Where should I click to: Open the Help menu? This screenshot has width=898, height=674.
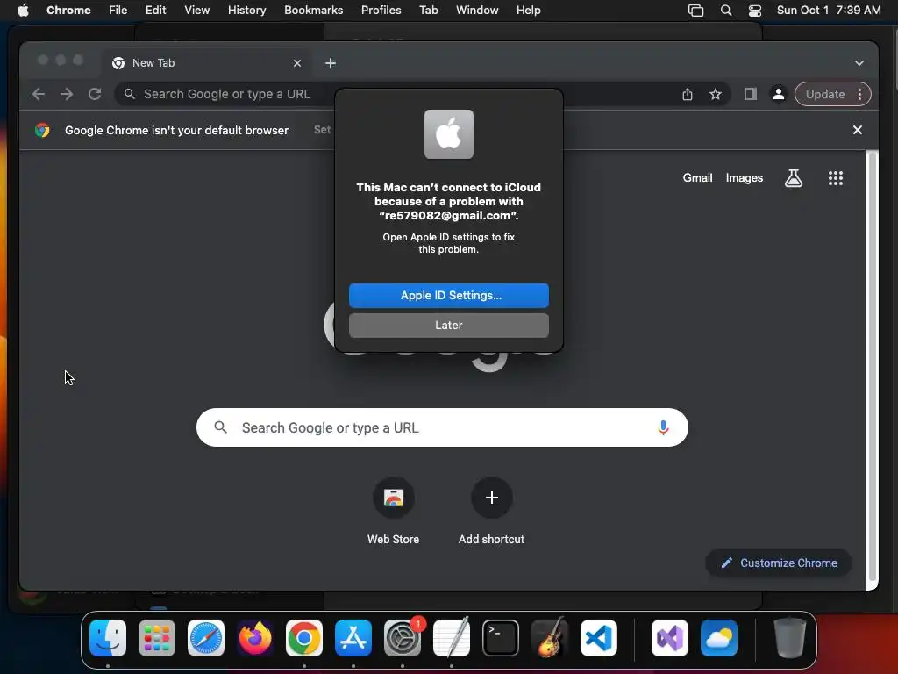[x=528, y=10]
